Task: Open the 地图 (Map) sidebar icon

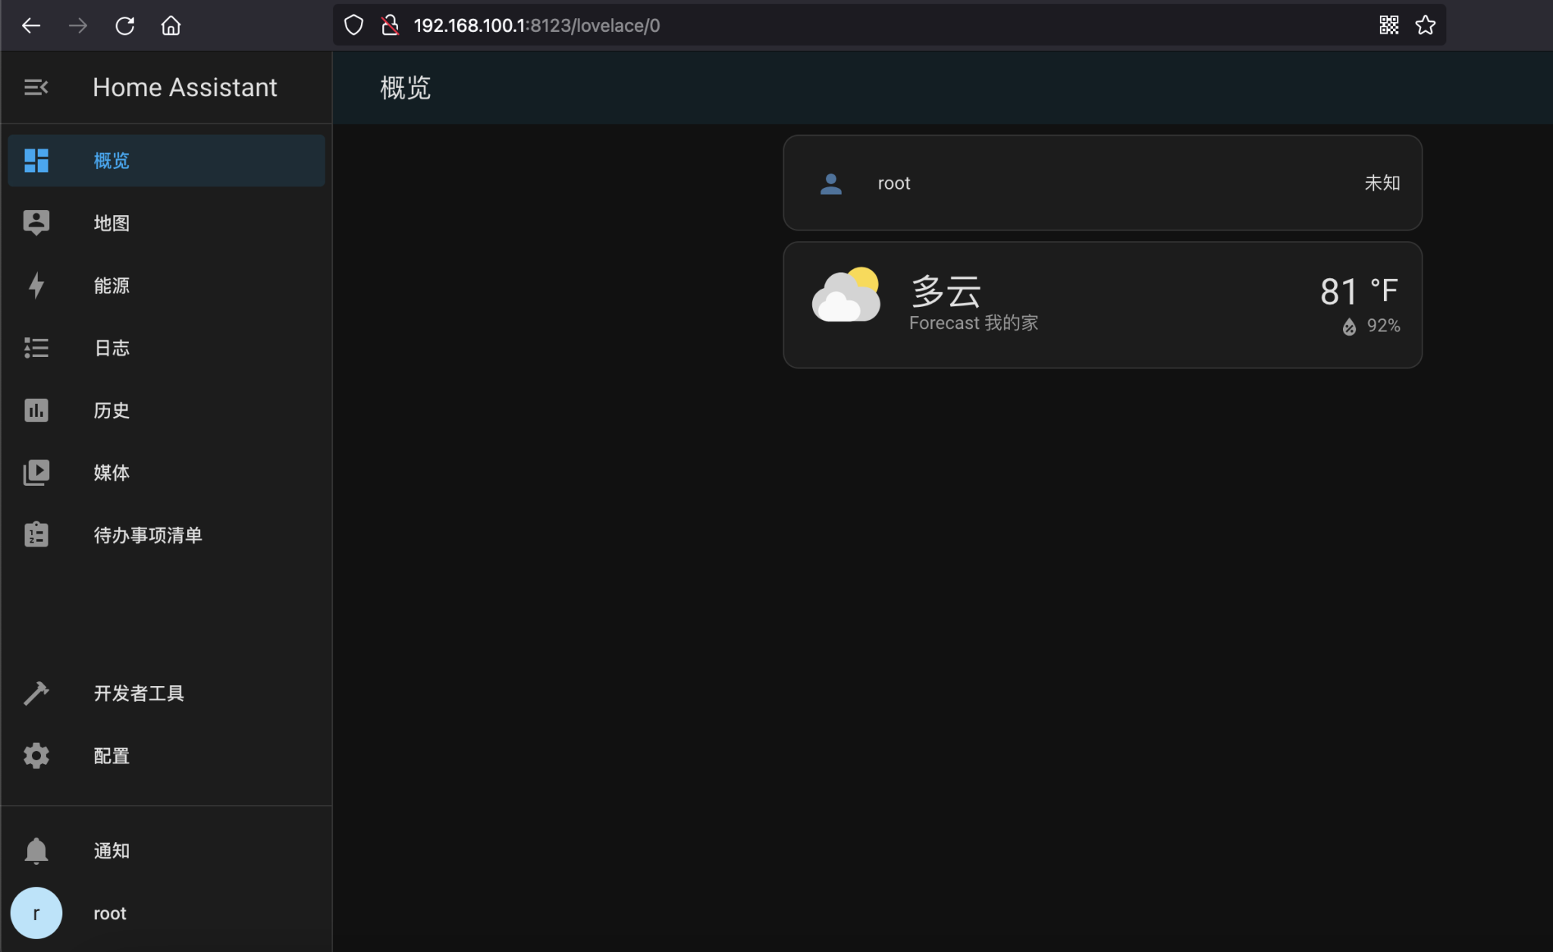Action: click(36, 222)
